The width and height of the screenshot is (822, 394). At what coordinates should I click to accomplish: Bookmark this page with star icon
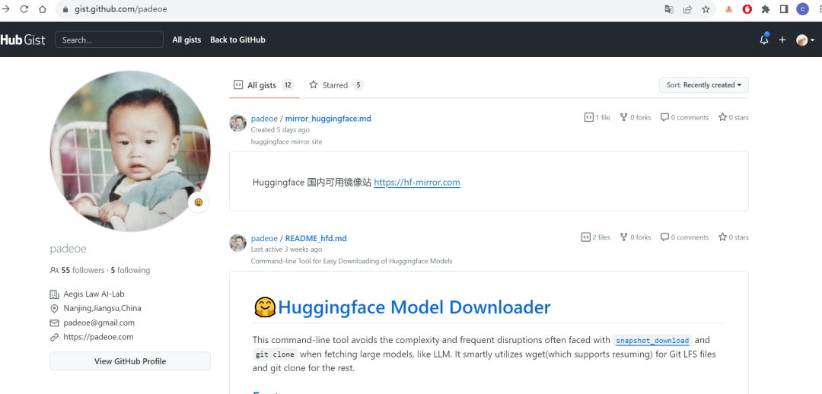[x=706, y=9]
